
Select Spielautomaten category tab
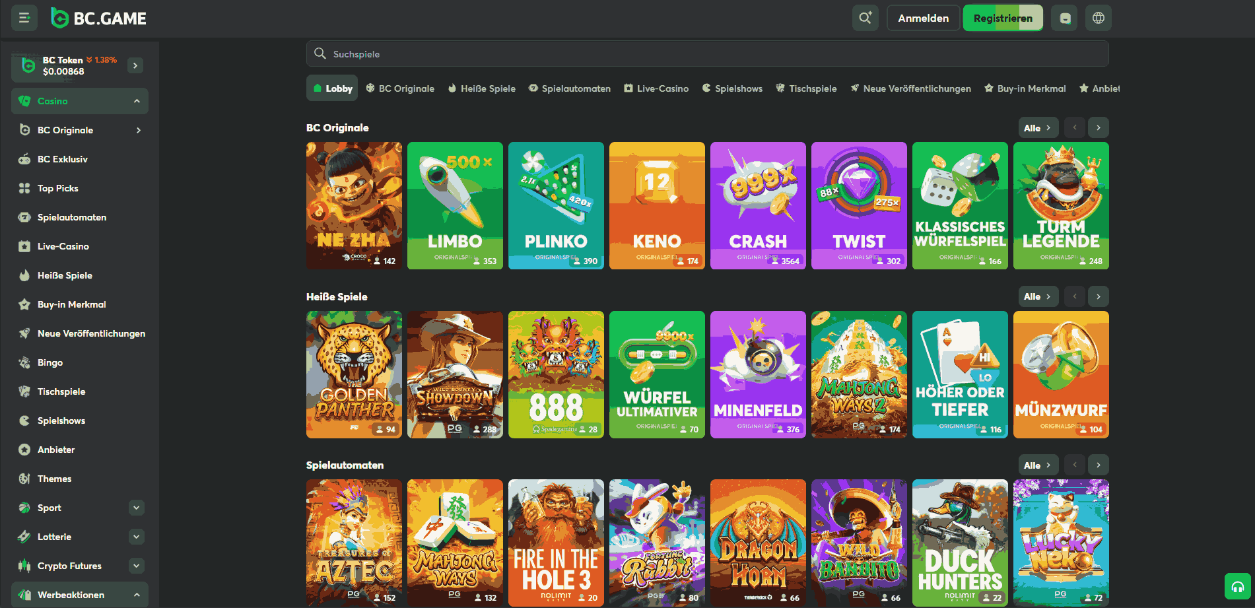[569, 88]
